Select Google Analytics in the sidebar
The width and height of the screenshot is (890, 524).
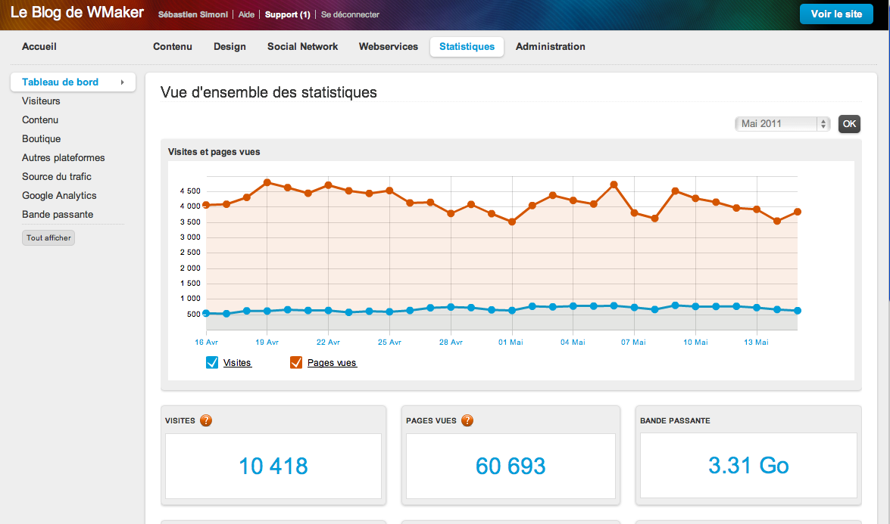(59, 195)
